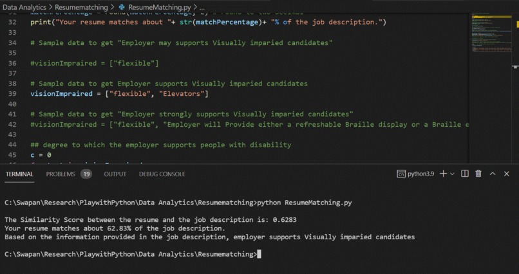Viewport: 519px width, 274px height.
Task: Click 'Your resume matches about 62.83%' output
Action: [x=115, y=228]
